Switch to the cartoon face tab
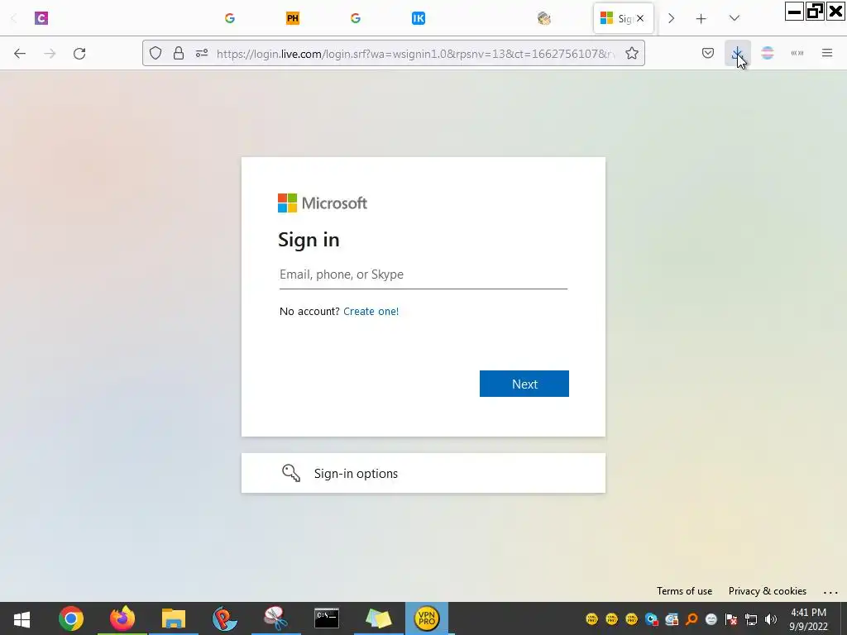Screen dimensions: 847x635 point(544,18)
